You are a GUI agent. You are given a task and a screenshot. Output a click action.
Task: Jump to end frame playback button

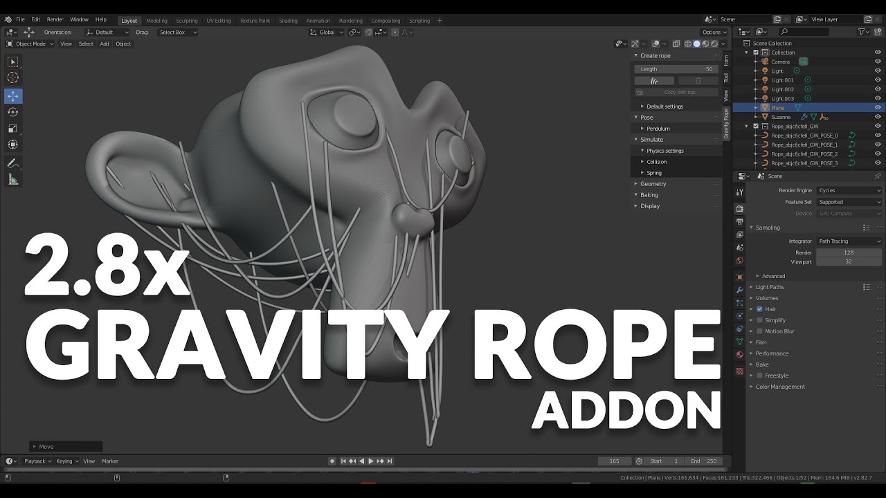pyautogui.click(x=390, y=461)
